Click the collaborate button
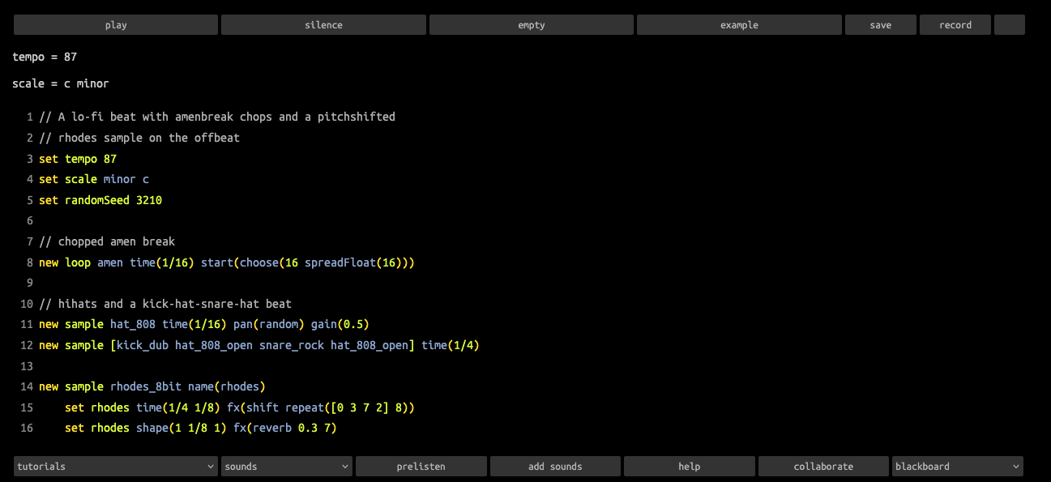This screenshot has height=482, width=1051. (x=823, y=466)
